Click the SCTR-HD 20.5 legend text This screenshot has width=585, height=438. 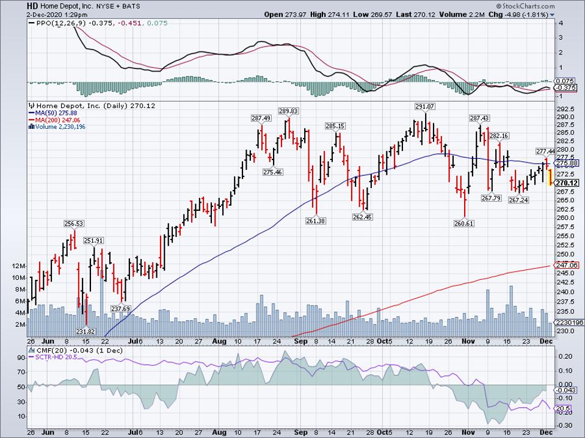pos(56,357)
